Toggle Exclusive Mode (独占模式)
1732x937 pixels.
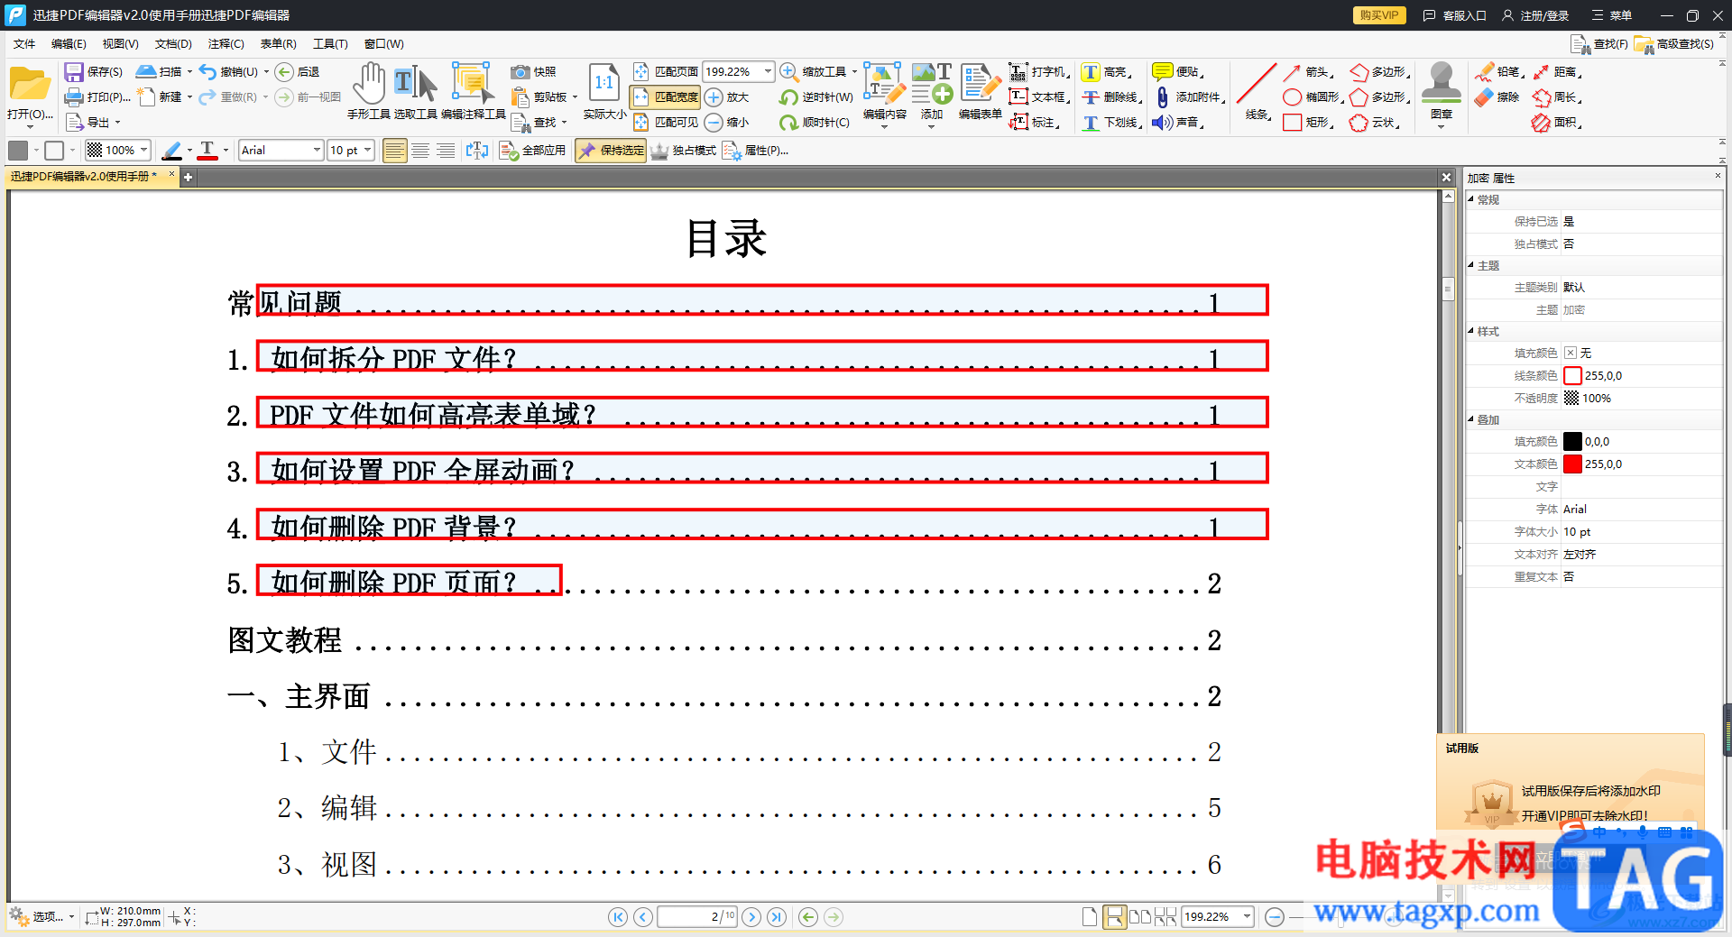click(x=683, y=151)
